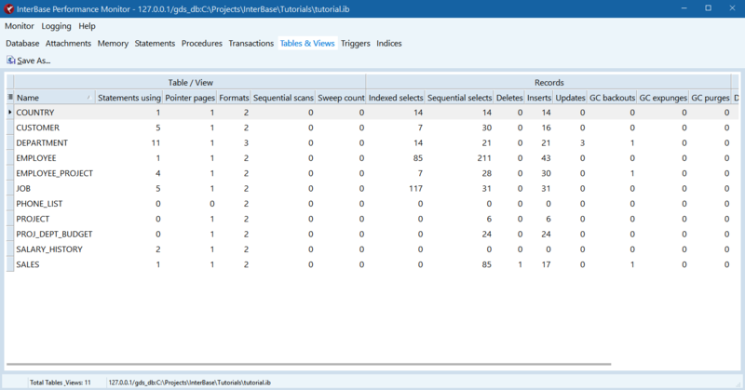Sort by Formats column header
This screenshot has width=745, height=390.
pyautogui.click(x=234, y=98)
